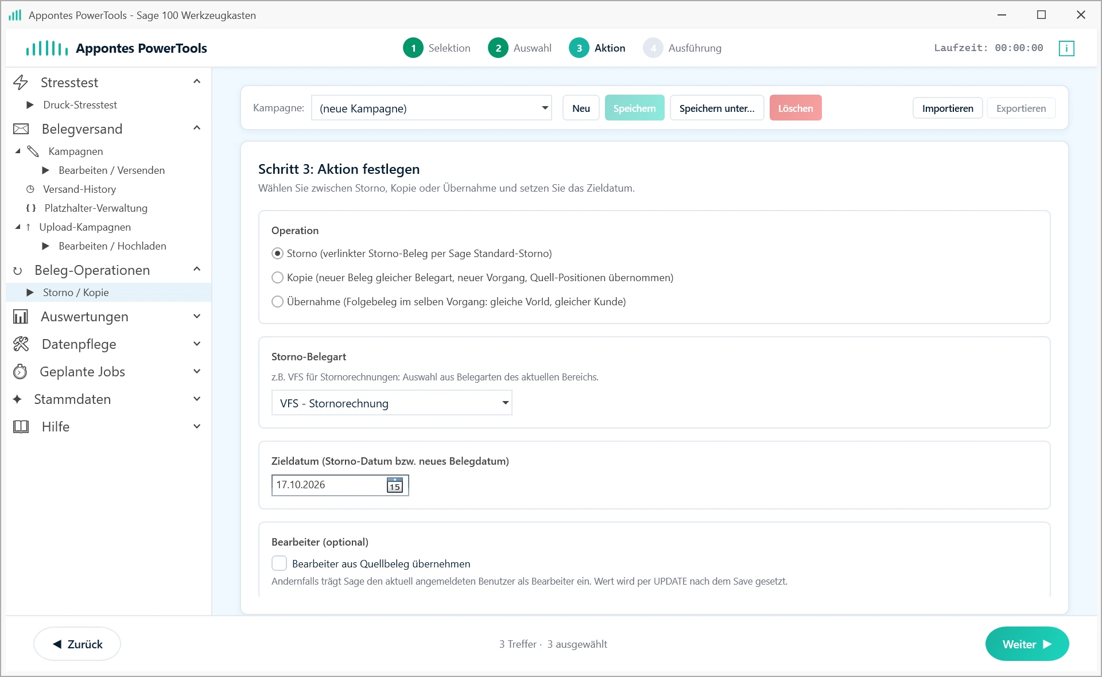Go to step 4 Ausführung
This screenshot has height=677, width=1102.
coord(682,48)
